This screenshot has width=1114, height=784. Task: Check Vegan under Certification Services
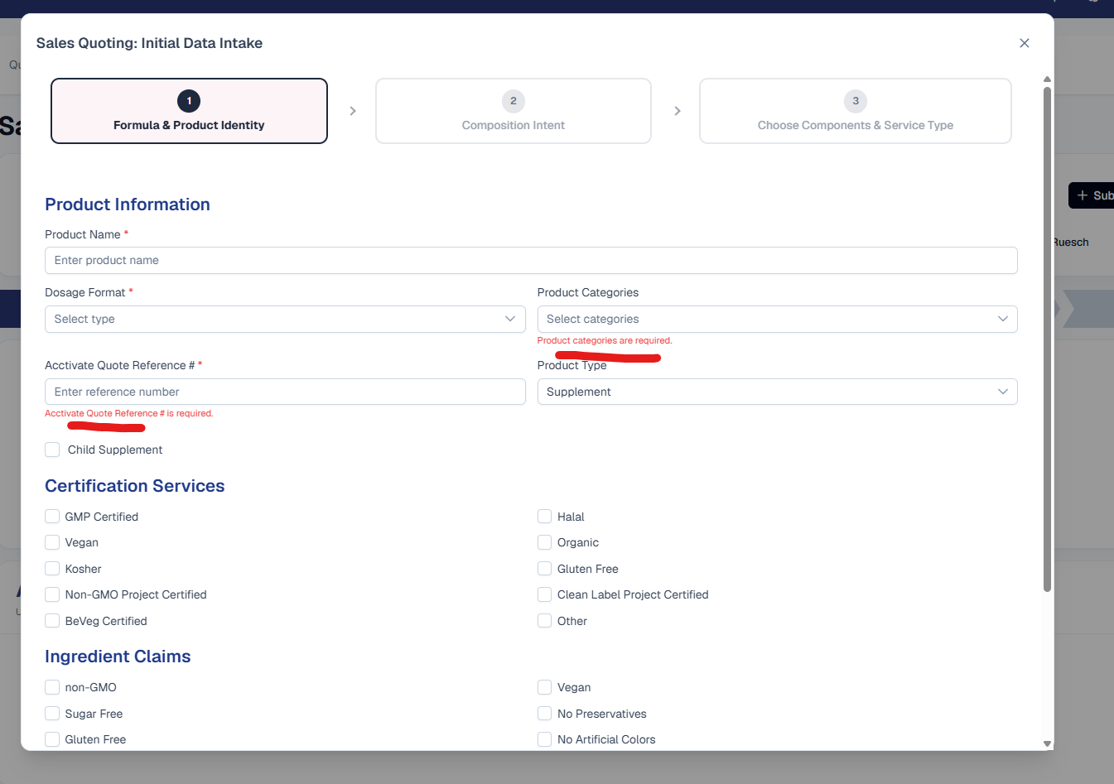click(x=52, y=542)
